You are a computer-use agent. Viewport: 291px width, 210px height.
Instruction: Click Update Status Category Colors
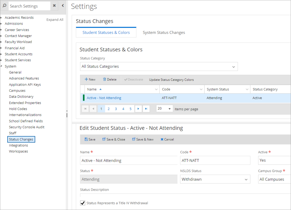171,80
